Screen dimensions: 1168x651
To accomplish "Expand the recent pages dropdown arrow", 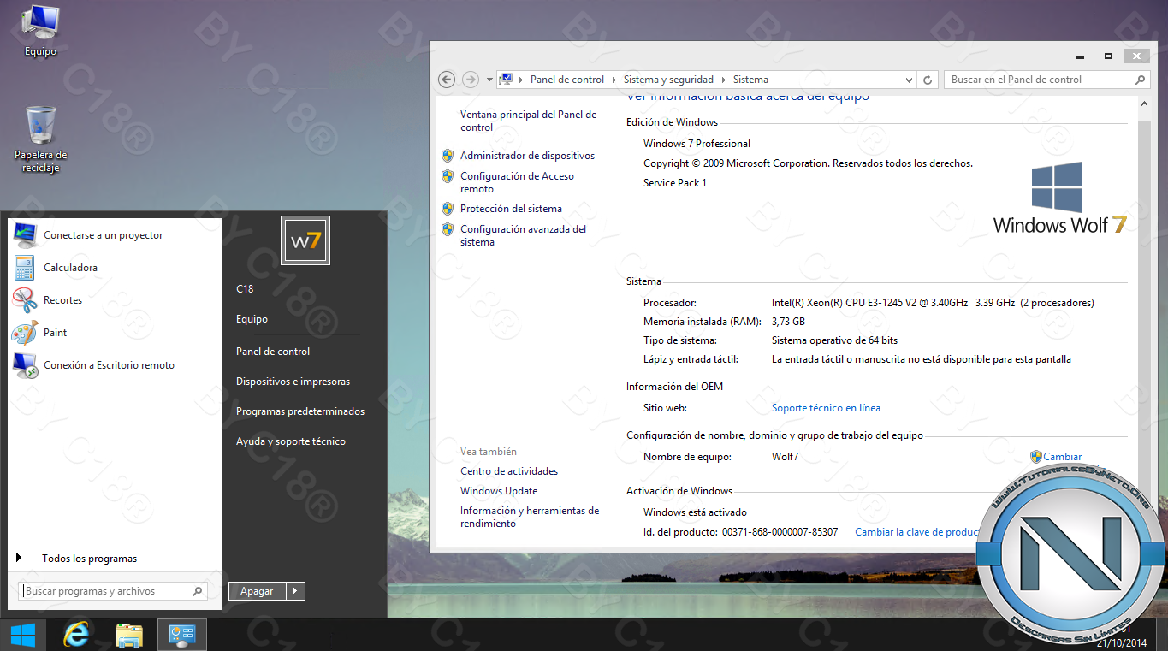I will pos(489,80).
